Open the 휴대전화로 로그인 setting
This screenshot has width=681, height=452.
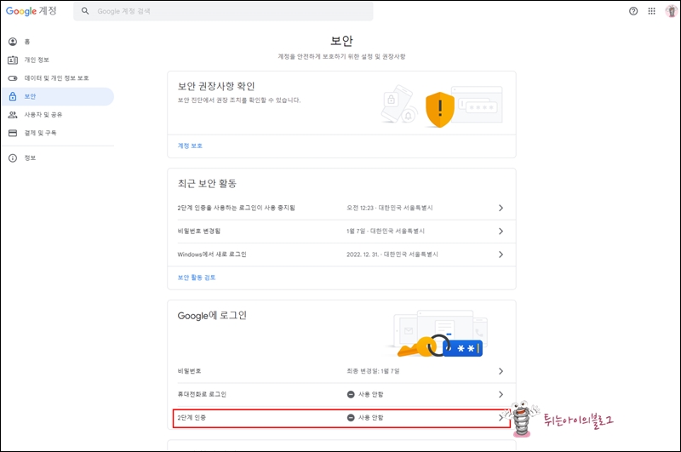(342, 395)
